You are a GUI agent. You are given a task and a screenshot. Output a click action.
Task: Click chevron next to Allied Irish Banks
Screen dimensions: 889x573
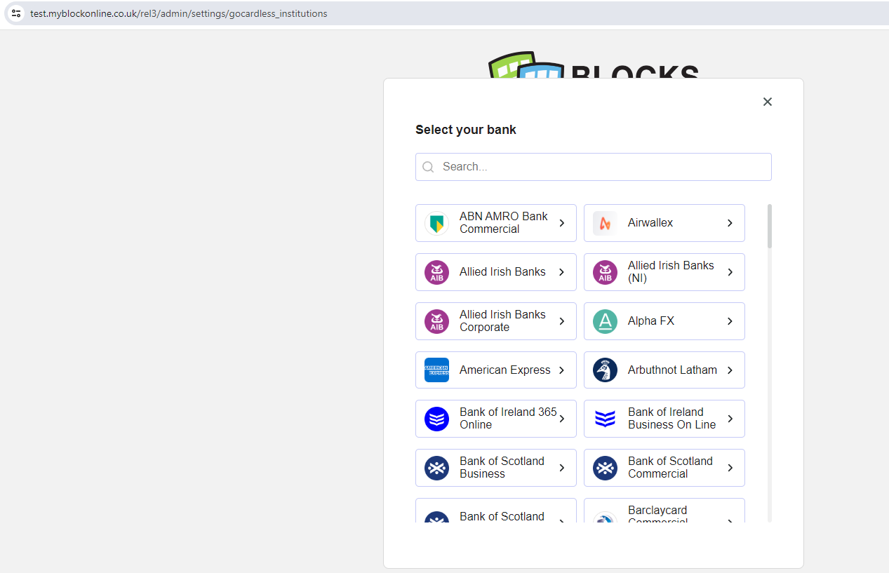(x=562, y=272)
